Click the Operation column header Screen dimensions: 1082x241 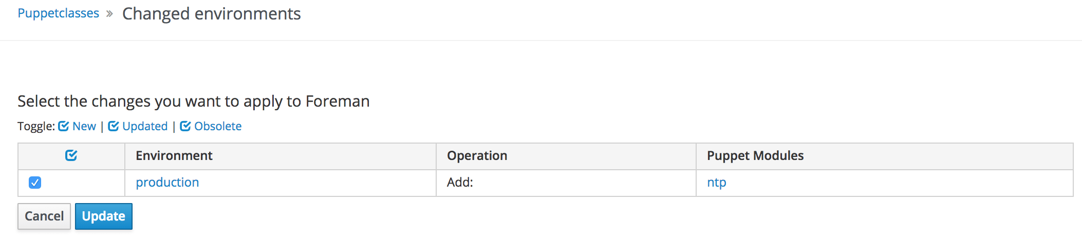pos(477,156)
